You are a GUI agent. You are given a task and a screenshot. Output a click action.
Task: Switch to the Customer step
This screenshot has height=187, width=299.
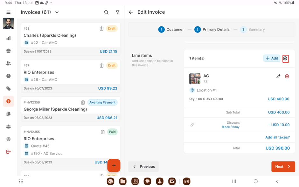171,30
